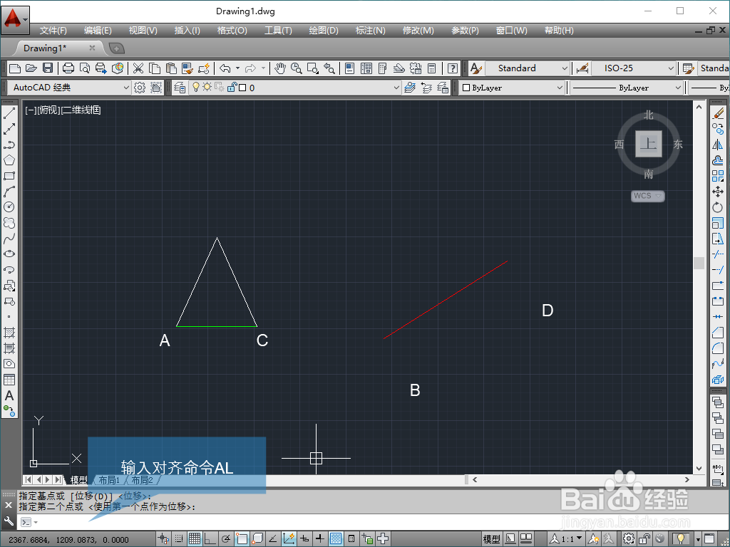Click the New drawing icon
This screenshot has width=730, height=547.
pyautogui.click(x=15, y=68)
